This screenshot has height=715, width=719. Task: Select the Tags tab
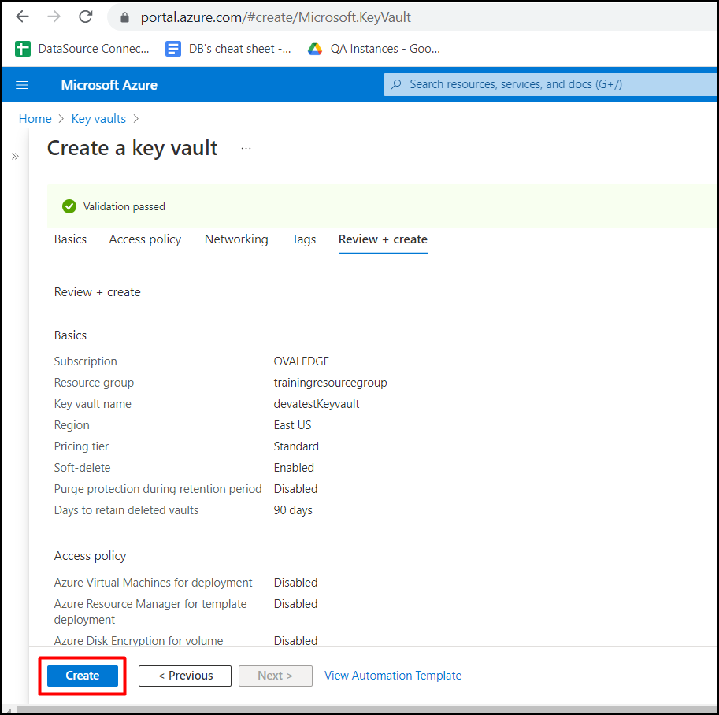point(303,239)
